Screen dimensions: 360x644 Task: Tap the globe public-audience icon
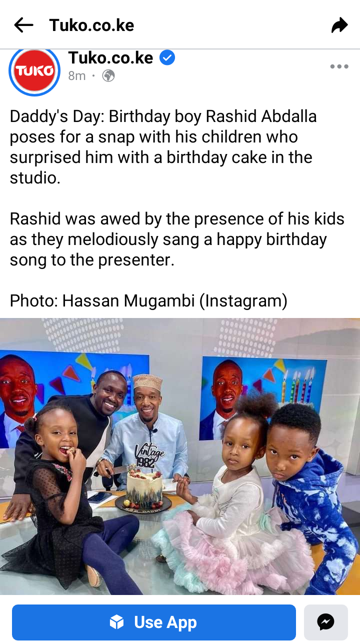(x=108, y=75)
